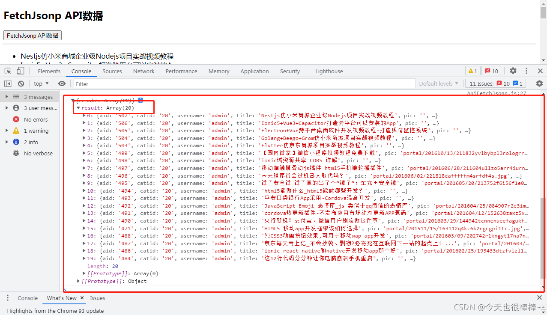
Task: Open the Issues drawer tab
Action: 97,298
